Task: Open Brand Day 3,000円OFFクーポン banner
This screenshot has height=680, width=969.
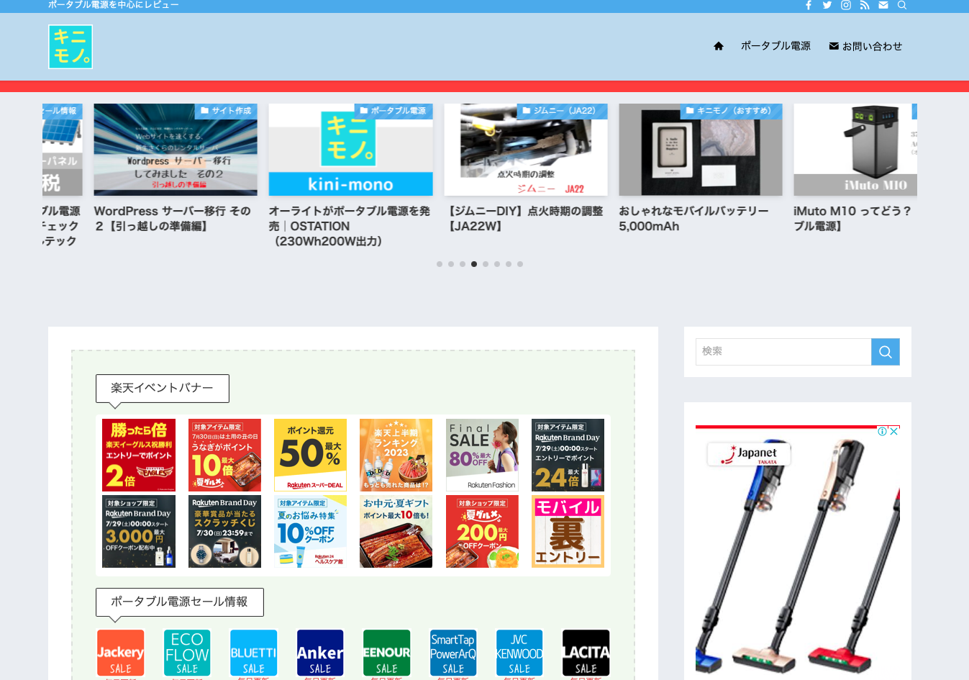Action: pyautogui.click(x=139, y=531)
